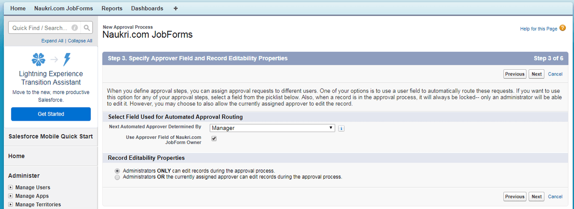The height and width of the screenshot is (209, 574).
Task: Click info icon beside Manager dropdown
Action: coord(342,128)
